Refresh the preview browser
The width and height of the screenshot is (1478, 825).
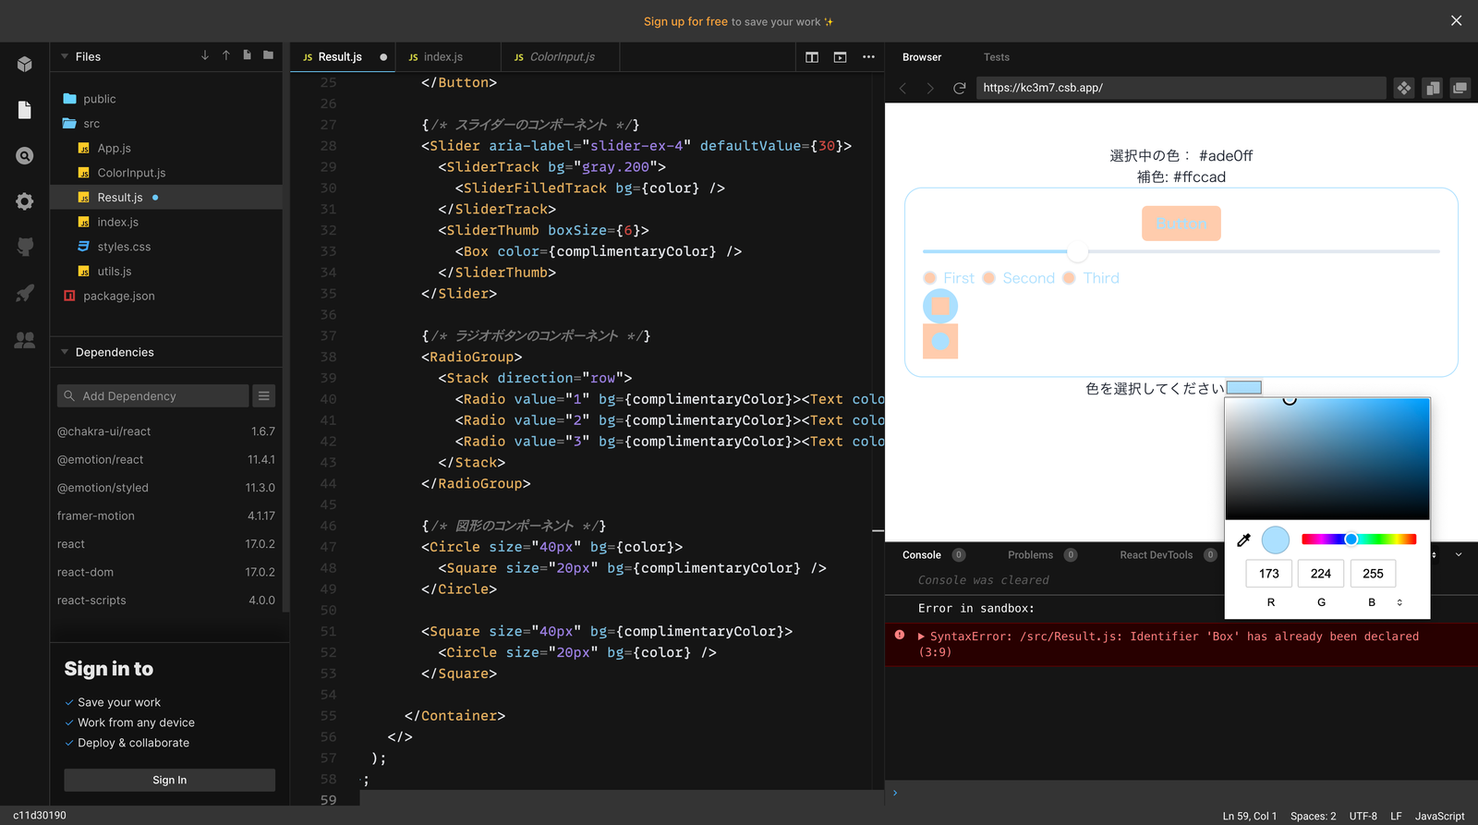960,88
